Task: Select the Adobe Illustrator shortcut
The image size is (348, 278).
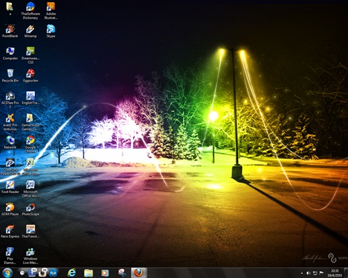Action: 51,10
